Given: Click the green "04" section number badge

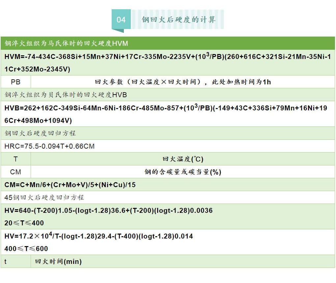Looking at the screenshot, I should pos(121,19).
